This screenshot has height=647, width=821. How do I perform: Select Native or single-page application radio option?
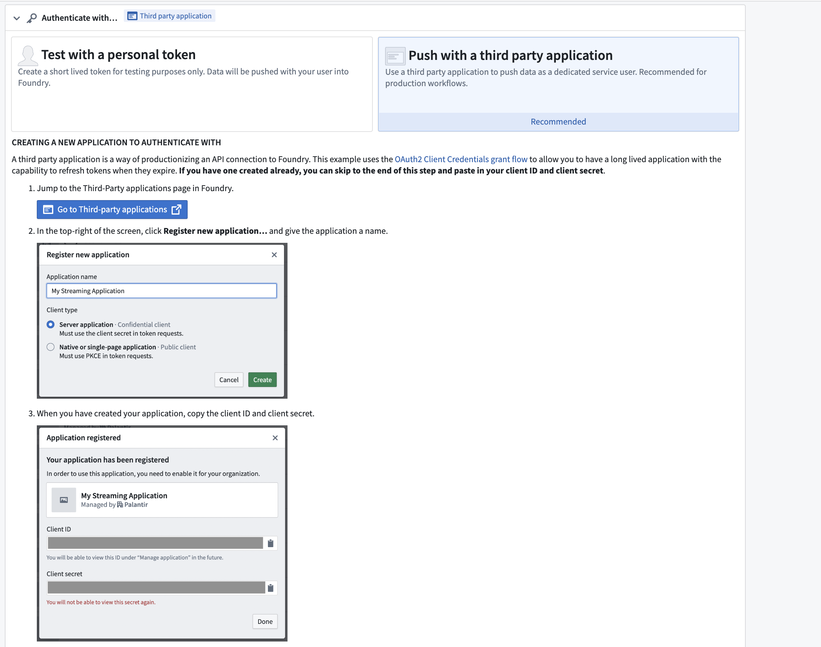[51, 347]
